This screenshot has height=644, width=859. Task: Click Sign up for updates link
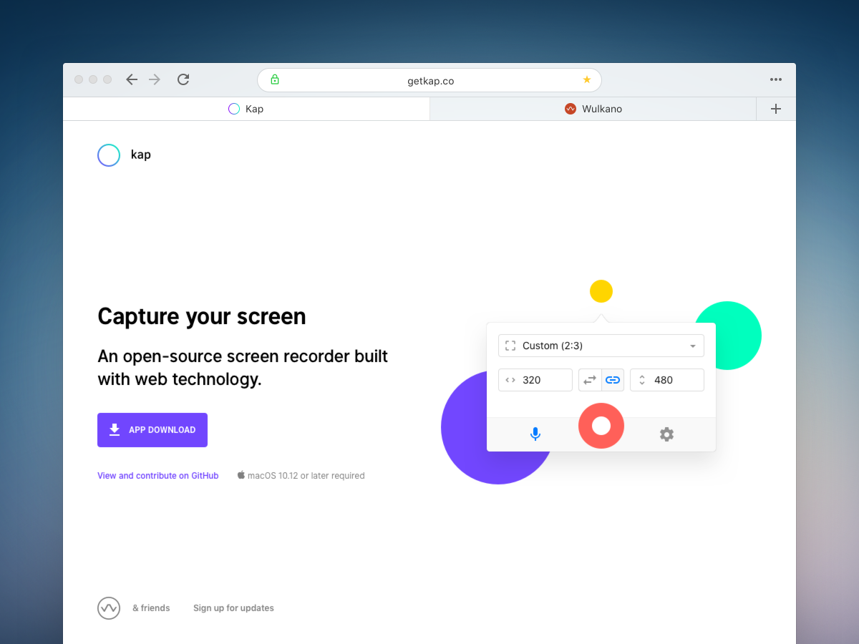tap(233, 608)
